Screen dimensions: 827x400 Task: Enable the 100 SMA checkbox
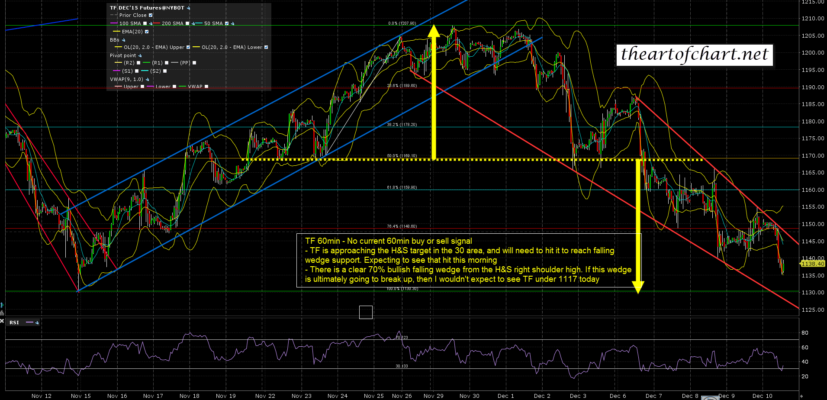[145, 23]
